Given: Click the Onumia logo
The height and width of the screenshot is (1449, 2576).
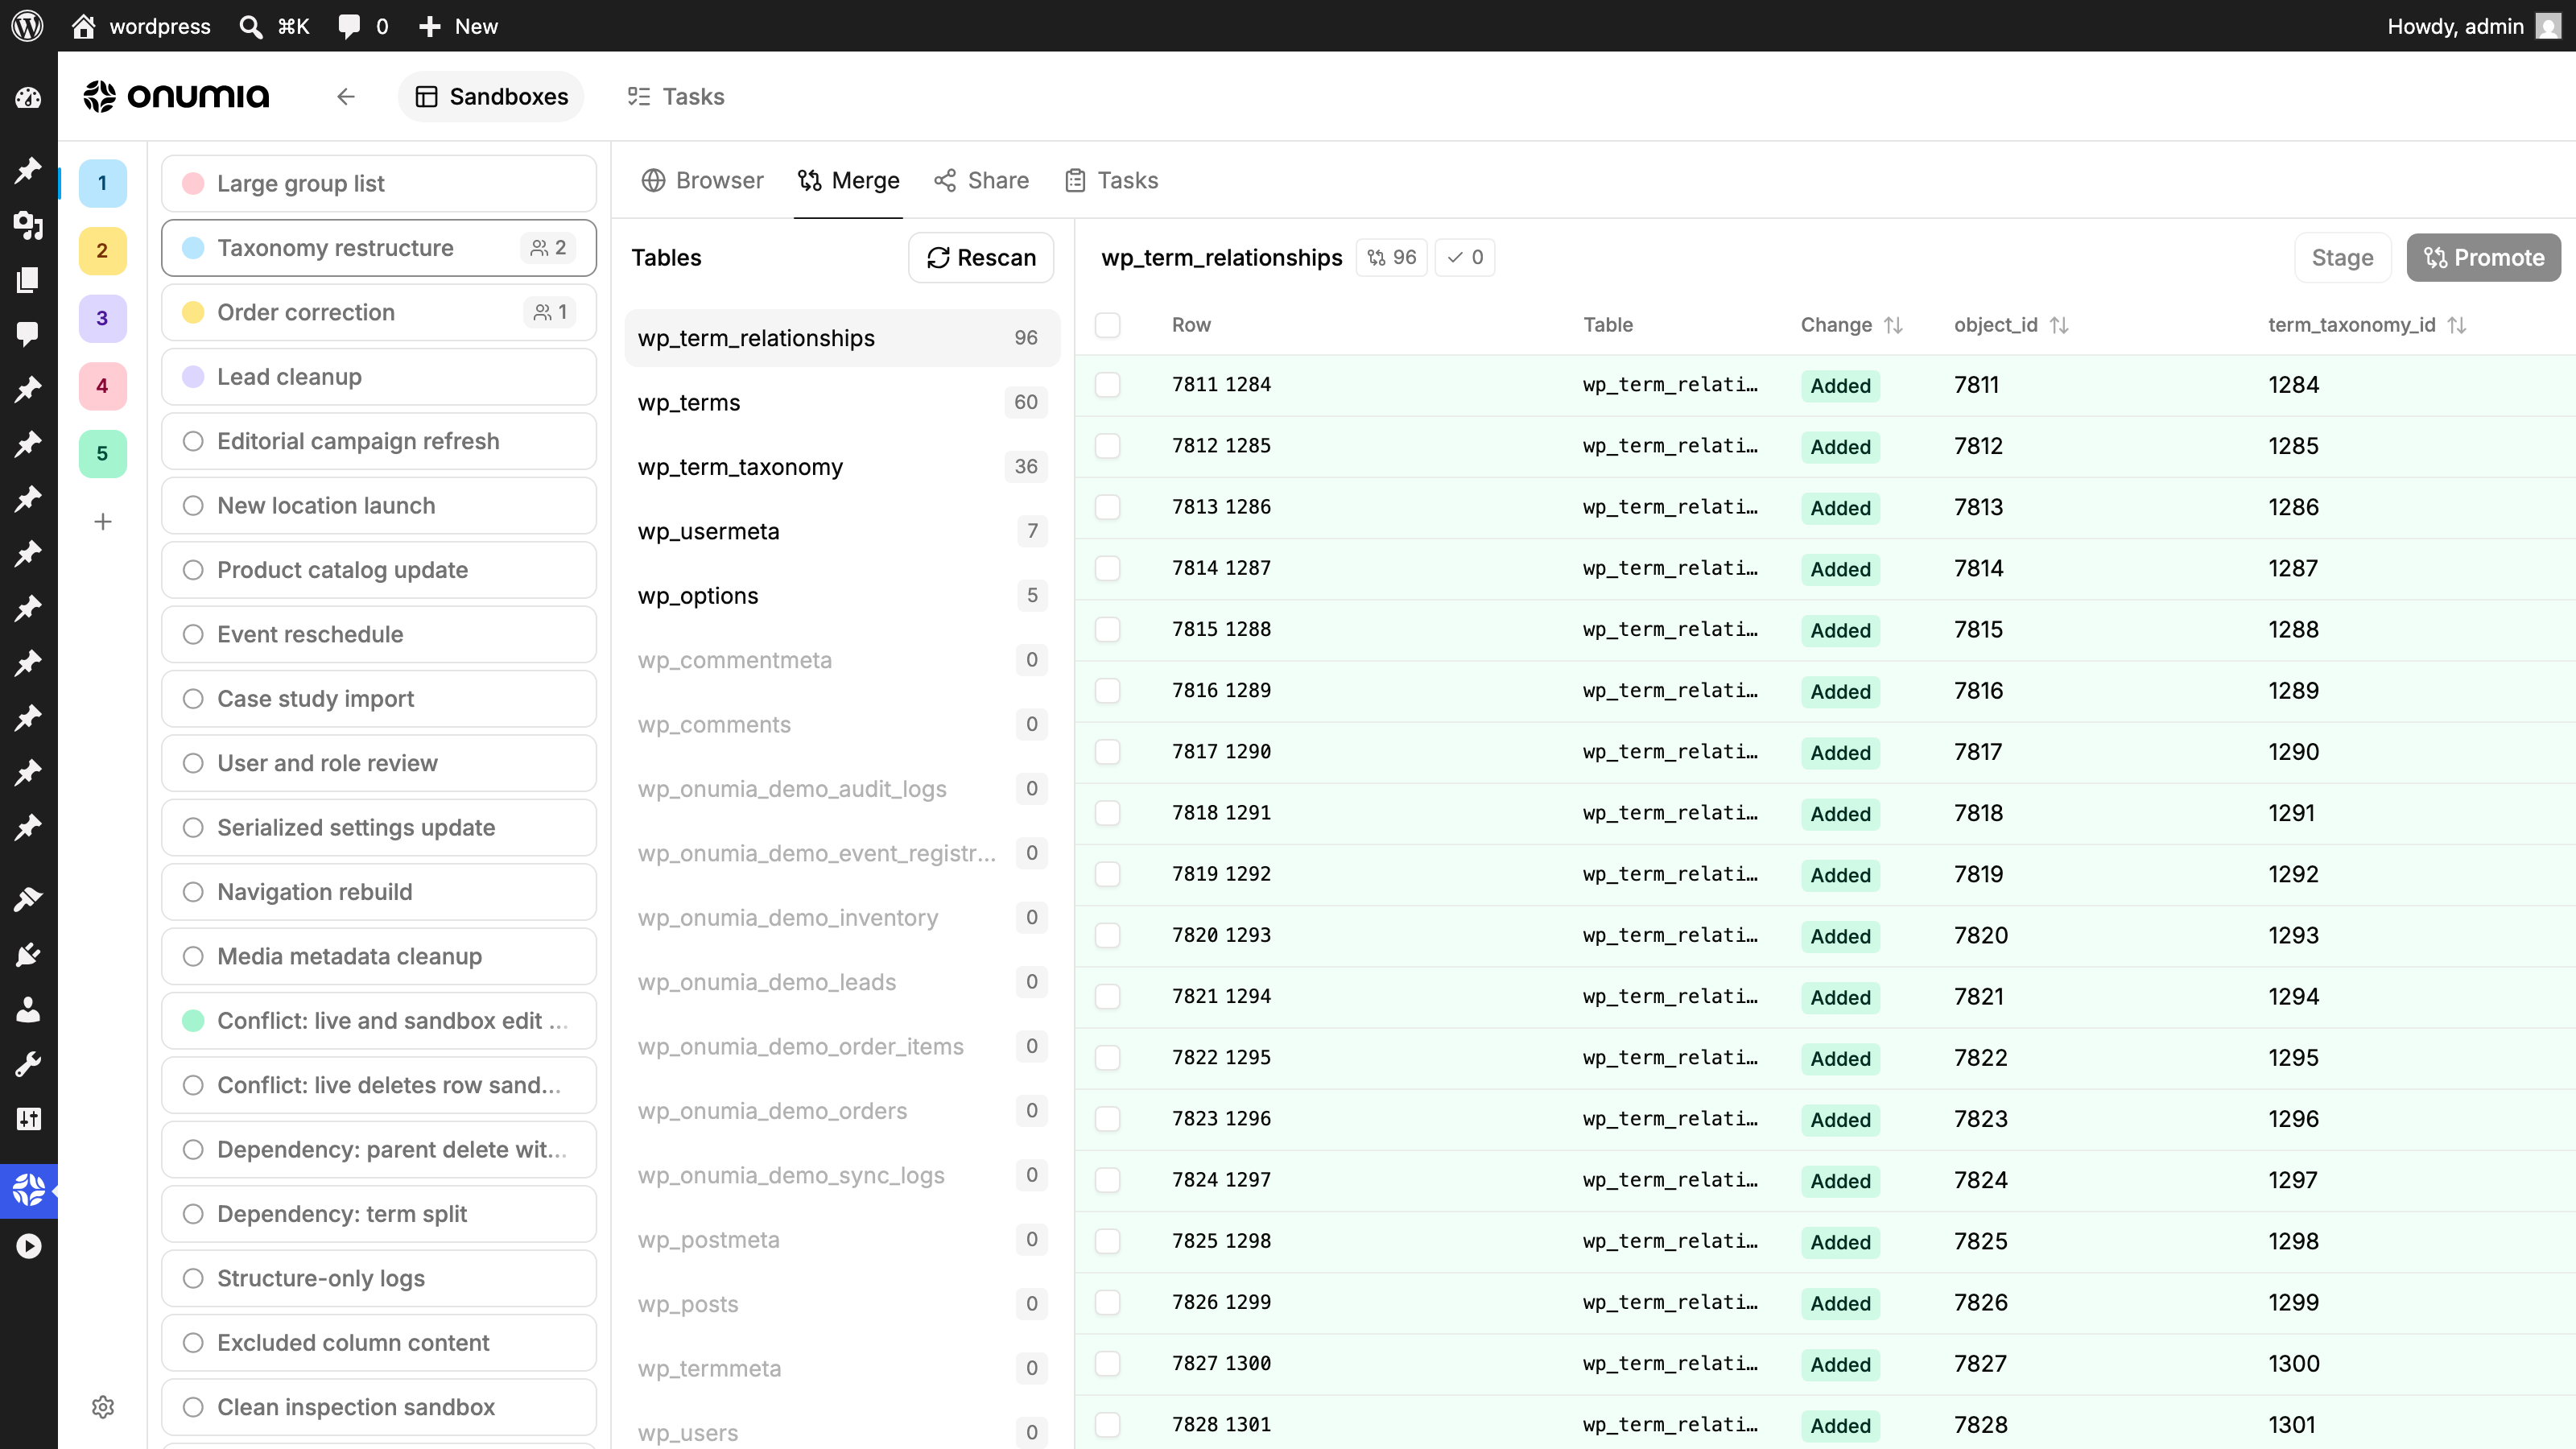Looking at the screenshot, I should coord(176,96).
